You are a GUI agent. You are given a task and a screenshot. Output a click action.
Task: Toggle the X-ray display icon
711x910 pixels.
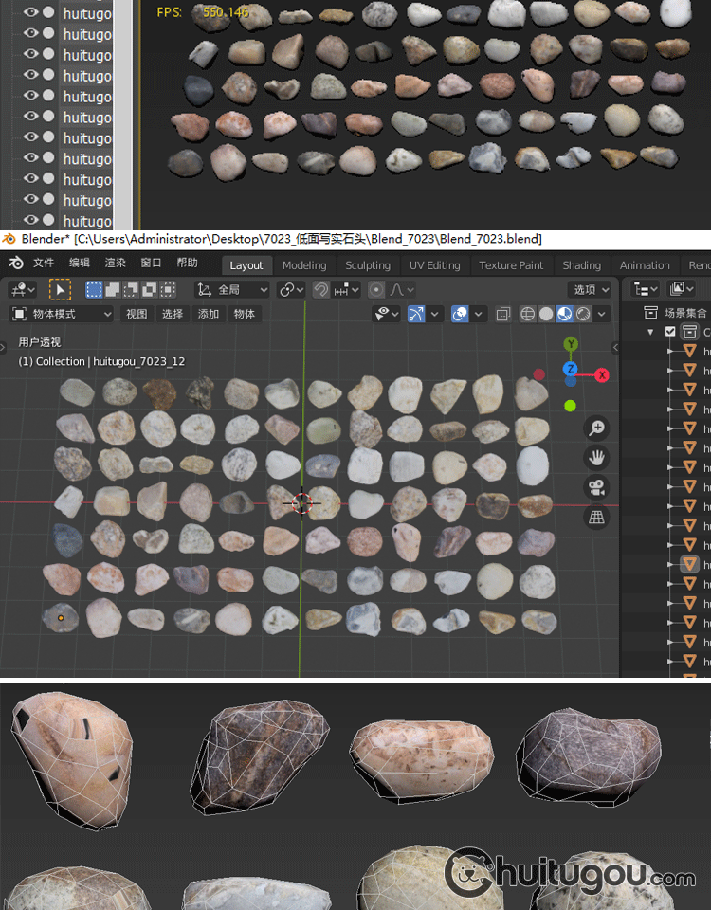coord(503,315)
